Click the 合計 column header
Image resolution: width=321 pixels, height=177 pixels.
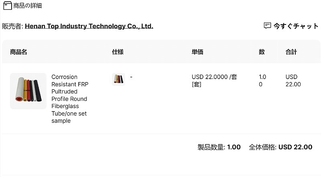point(291,52)
